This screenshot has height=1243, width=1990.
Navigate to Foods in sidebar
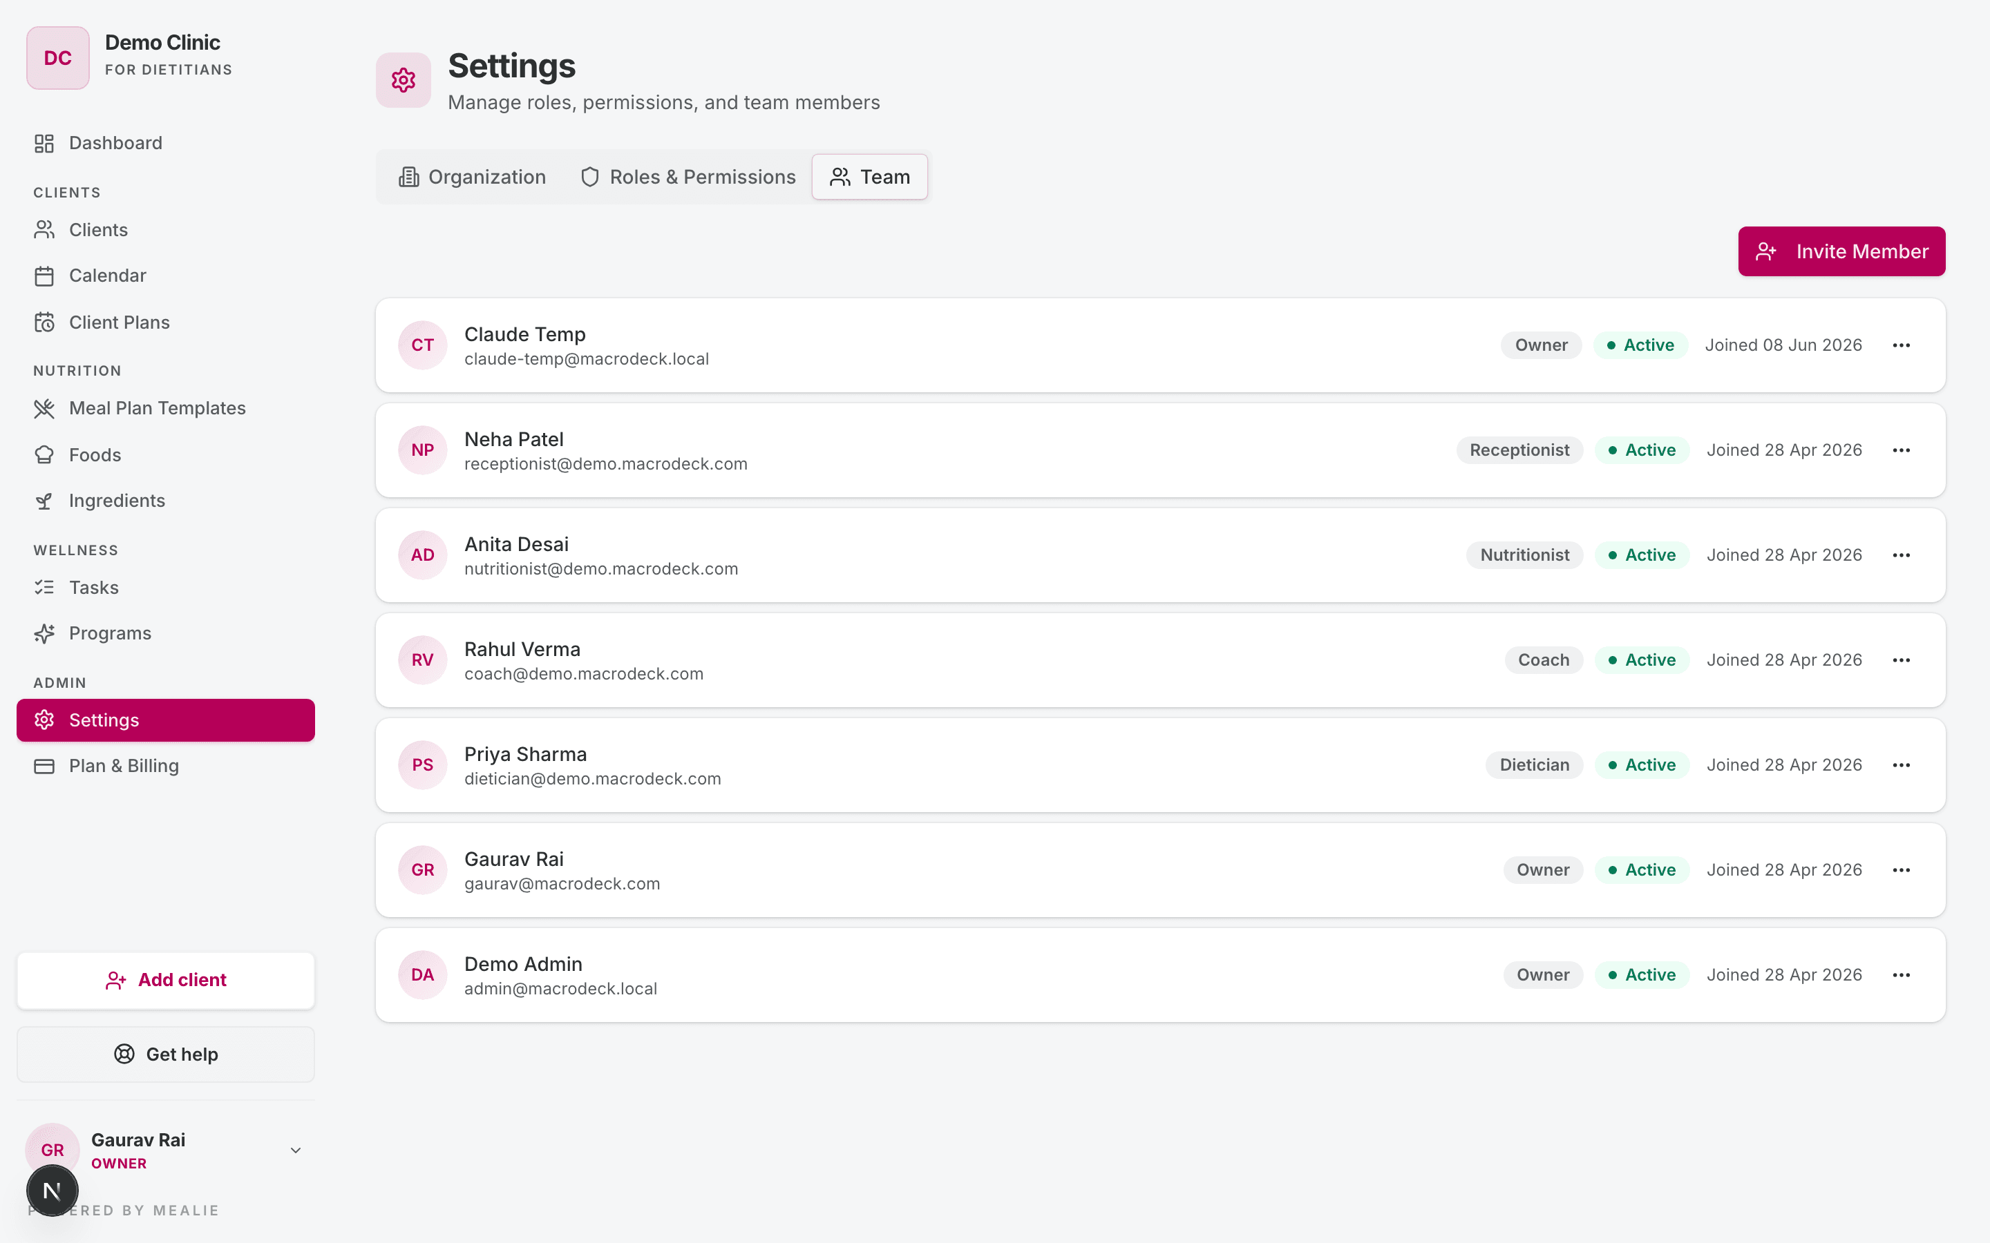point(165,454)
